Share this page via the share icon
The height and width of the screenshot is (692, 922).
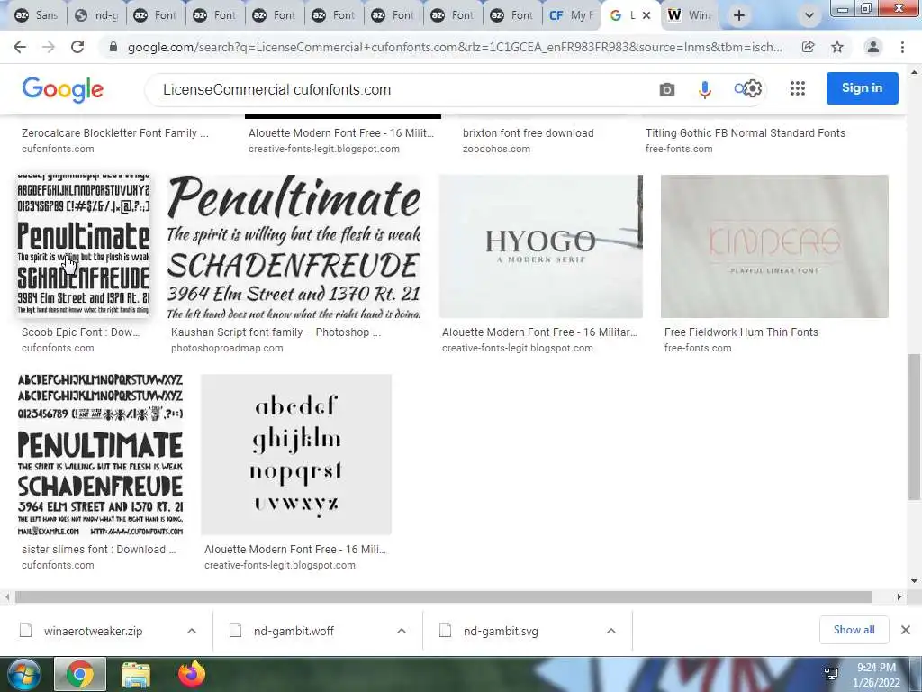click(x=809, y=47)
